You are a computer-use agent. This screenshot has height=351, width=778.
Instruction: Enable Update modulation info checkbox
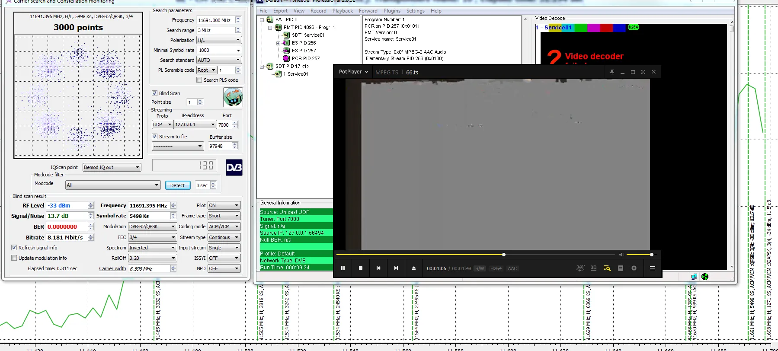(14, 258)
